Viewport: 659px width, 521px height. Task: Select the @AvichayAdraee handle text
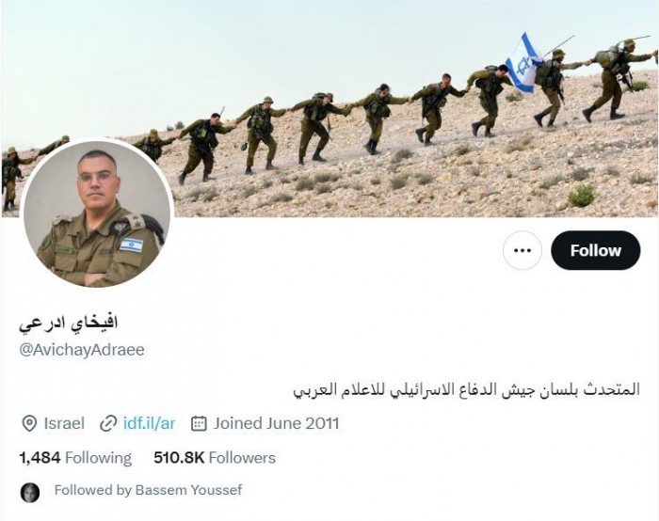(82, 350)
